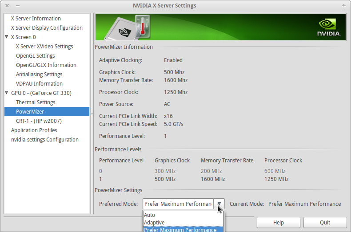The width and height of the screenshot is (351, 232).
Task: Select GPU 0 - (GeForce GT 330)
Action: 41,93
